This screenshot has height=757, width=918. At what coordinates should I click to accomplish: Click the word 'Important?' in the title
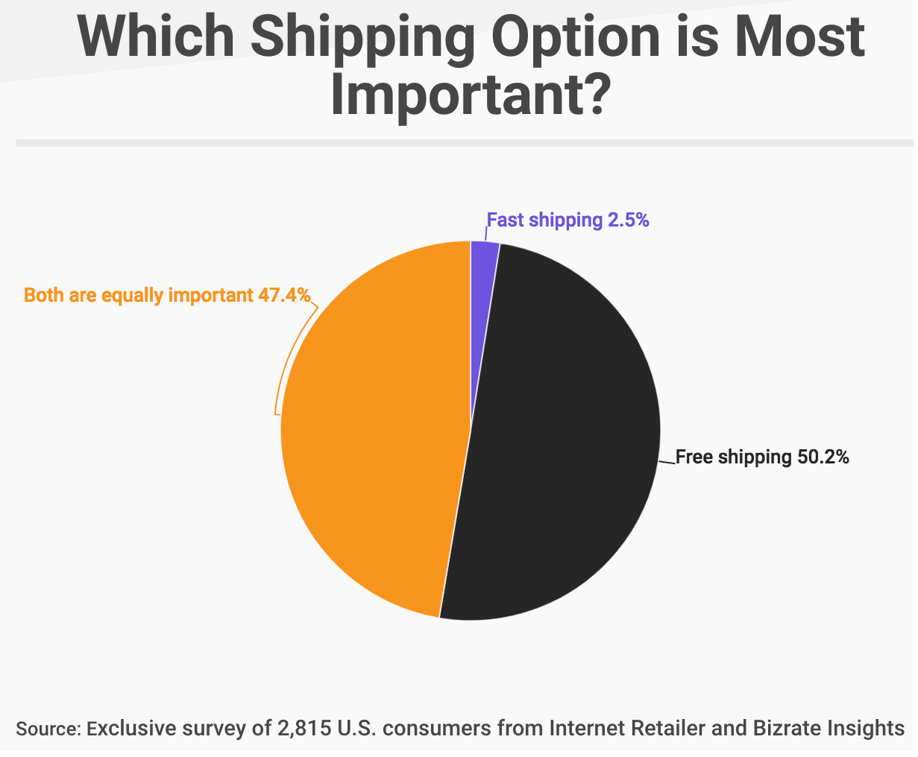coord(470,93)
